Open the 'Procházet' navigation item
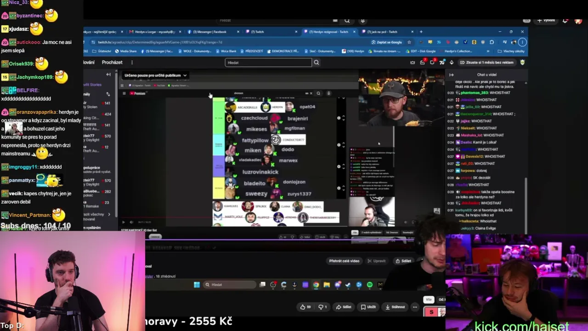Screen dimensions: 588x331 112,63
